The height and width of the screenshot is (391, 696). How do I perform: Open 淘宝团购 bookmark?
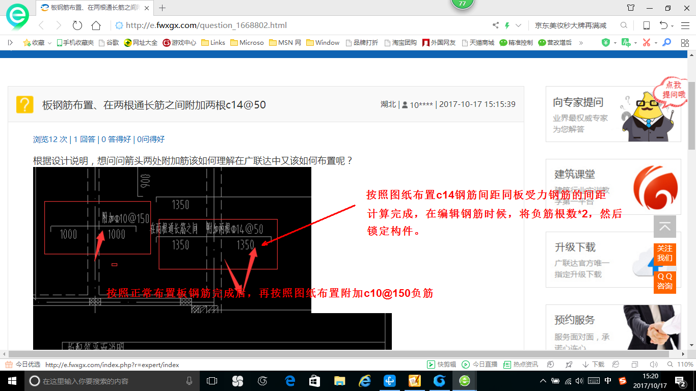pyautogui.click(x=400, y=43)
